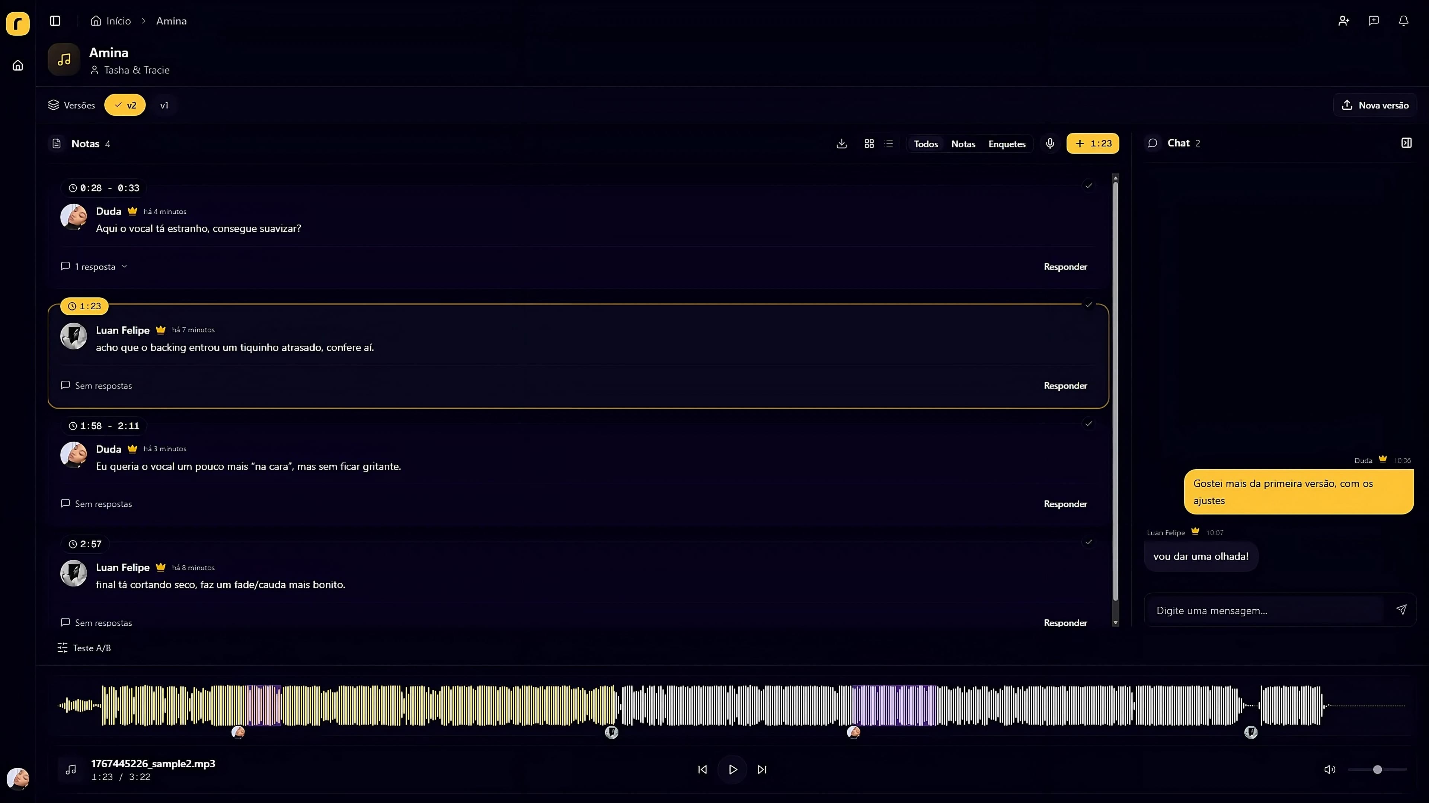
Task: Switch notes to grid view
Action: pos(869,143)
